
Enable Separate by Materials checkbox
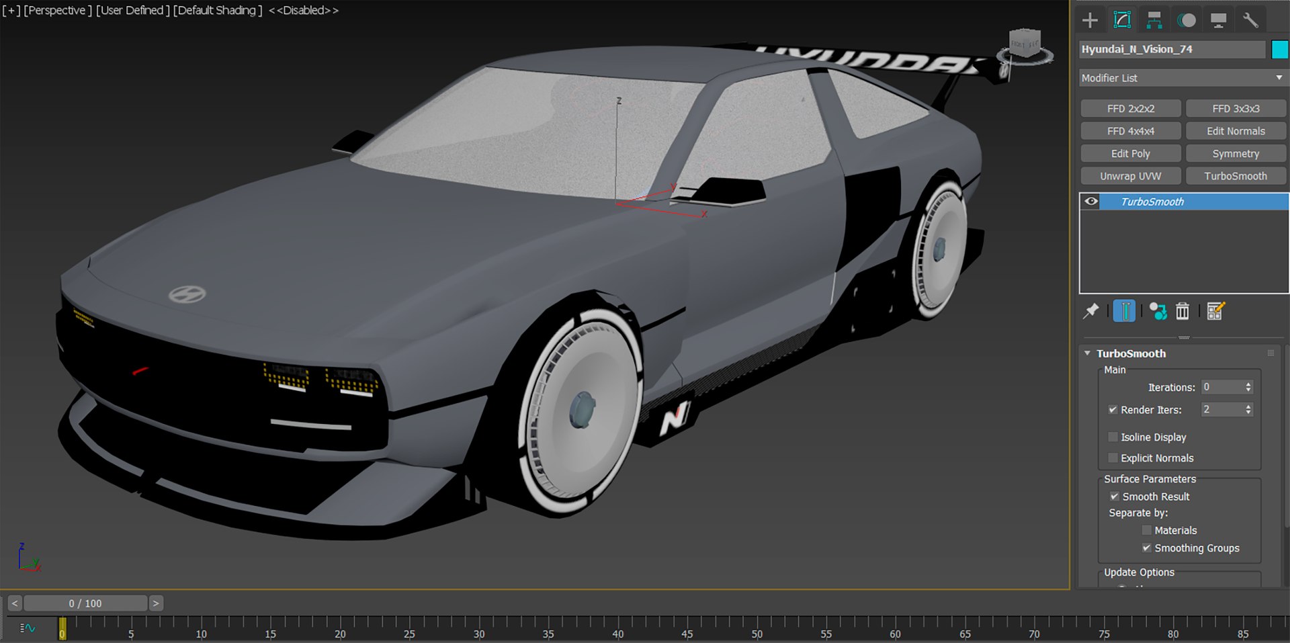click(1147, 530)
